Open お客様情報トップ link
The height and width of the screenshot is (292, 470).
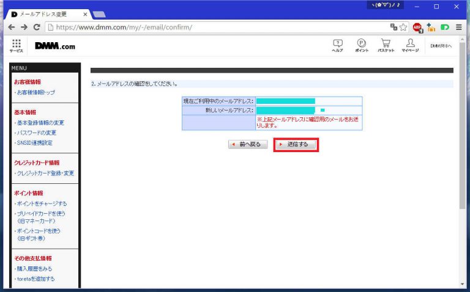(x=35, y=92)
